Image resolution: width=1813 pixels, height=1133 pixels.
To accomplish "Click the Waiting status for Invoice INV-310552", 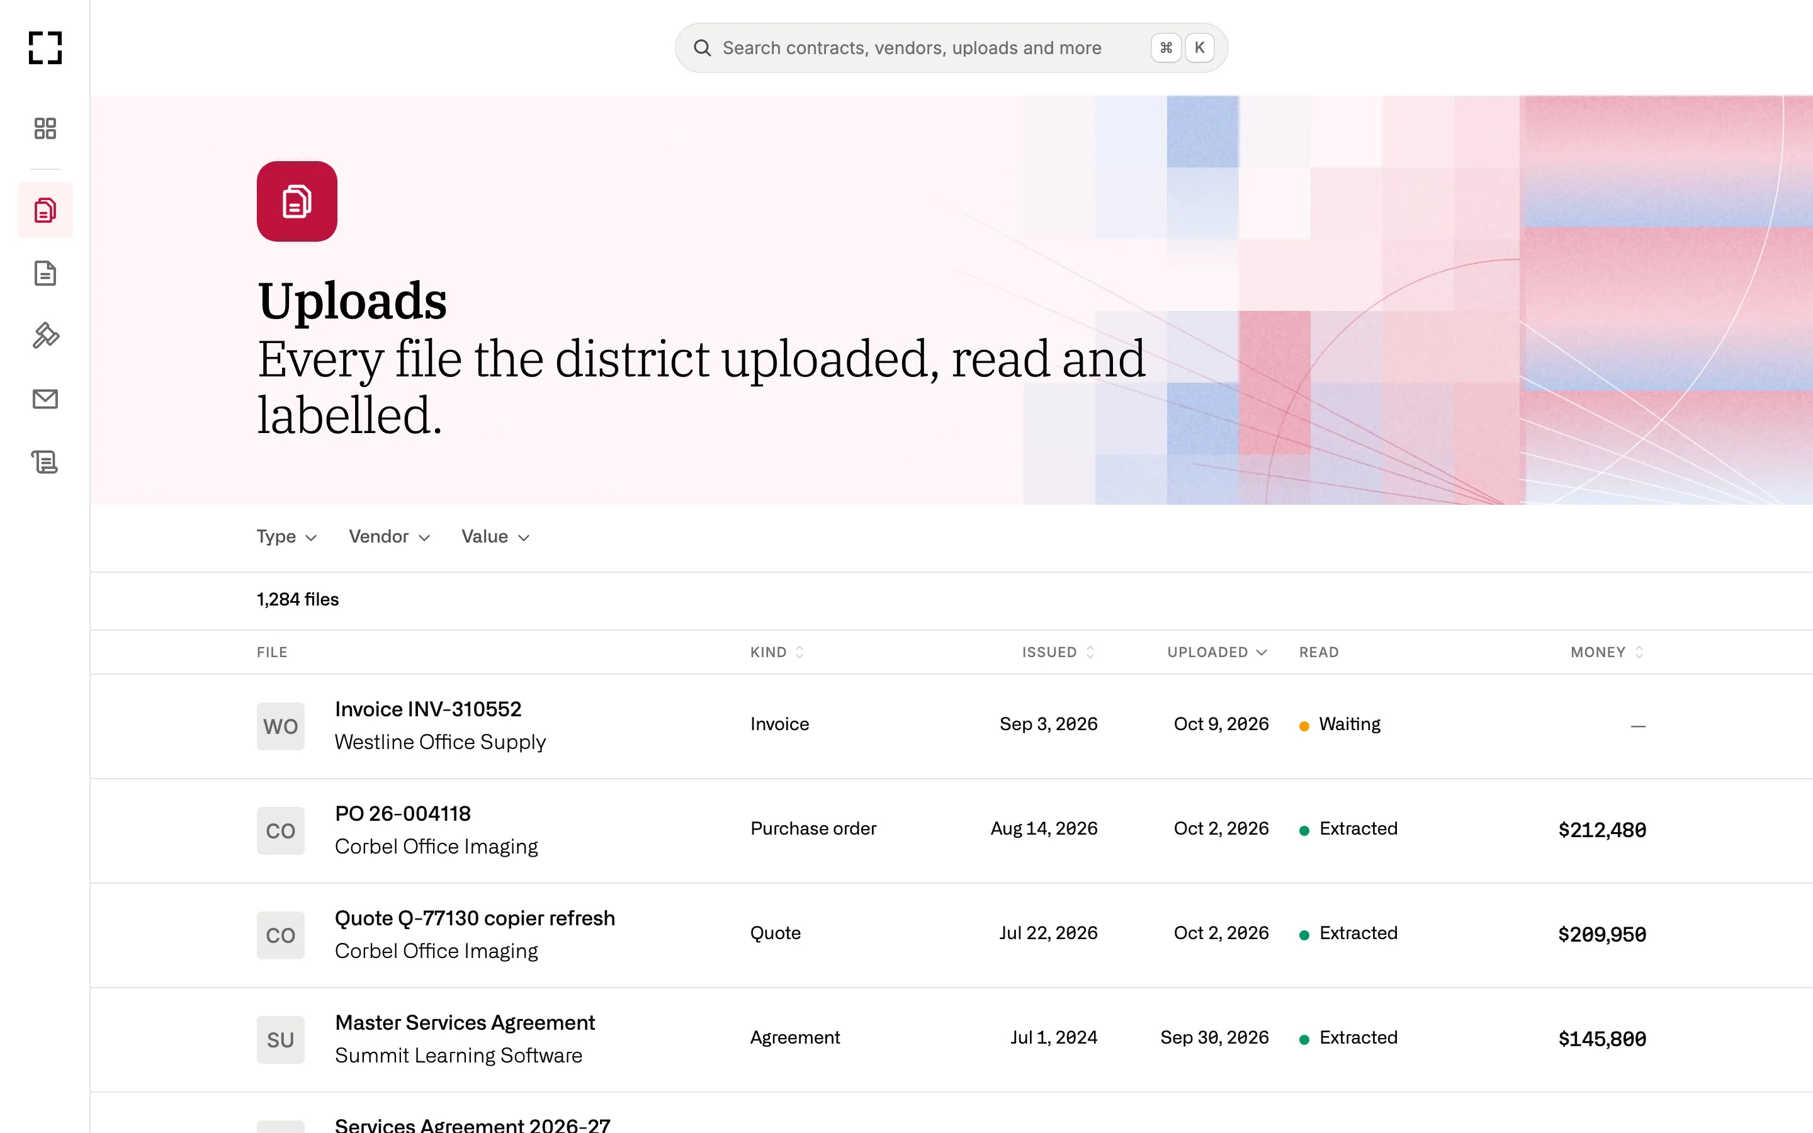I will click(1340, 724).
